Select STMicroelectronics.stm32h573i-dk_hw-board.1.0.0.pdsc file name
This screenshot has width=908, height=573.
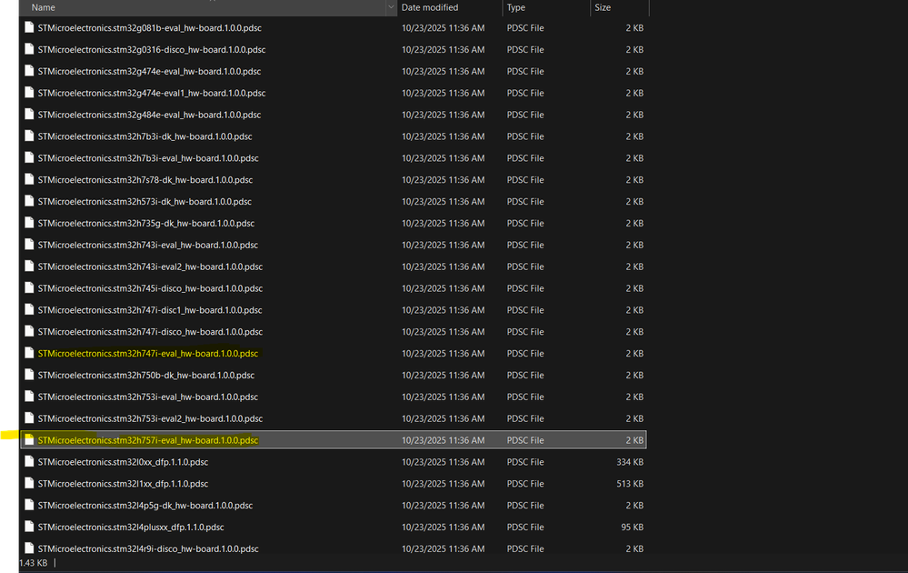(145, 202)
